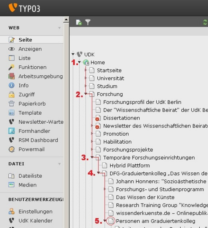Click the Medien module icon
Image resolution: width=208 pixels, height=228 pixels.
click(11, 185)
